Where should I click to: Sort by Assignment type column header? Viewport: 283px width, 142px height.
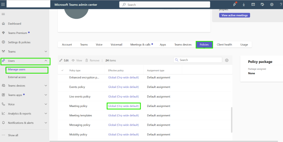point(156,70)
